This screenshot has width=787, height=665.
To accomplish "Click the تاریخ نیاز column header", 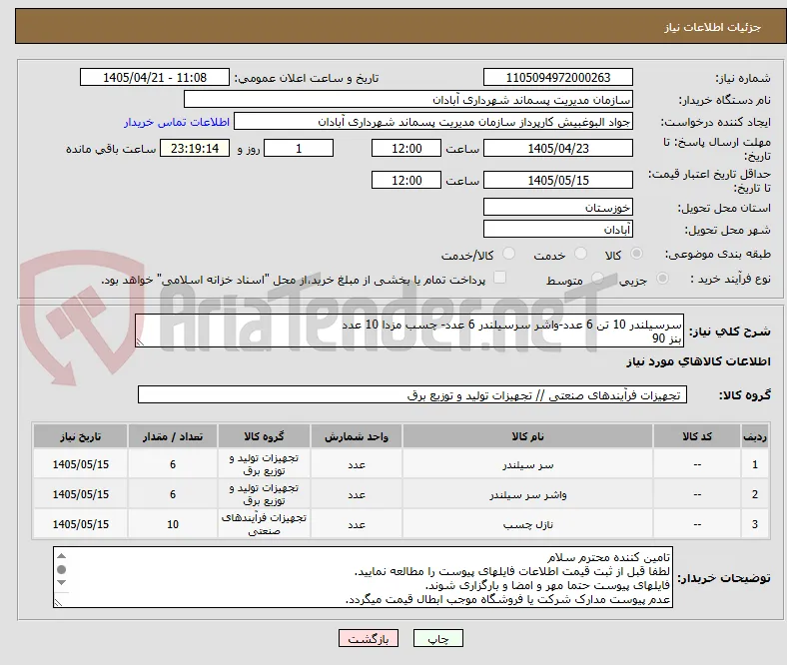I will pos(80,436).
